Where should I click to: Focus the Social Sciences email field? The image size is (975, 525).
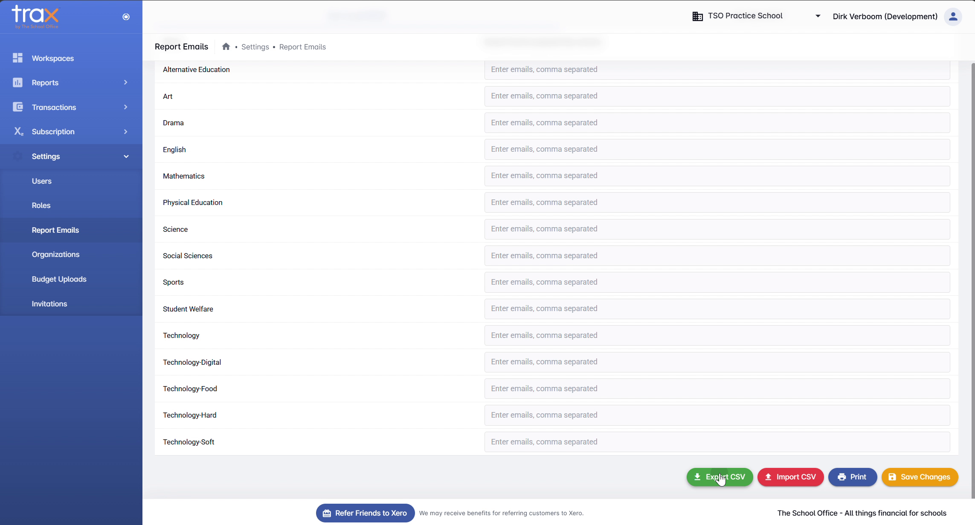[717, 256]
